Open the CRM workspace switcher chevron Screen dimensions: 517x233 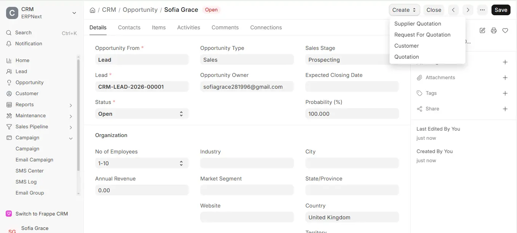coord(74,13)
